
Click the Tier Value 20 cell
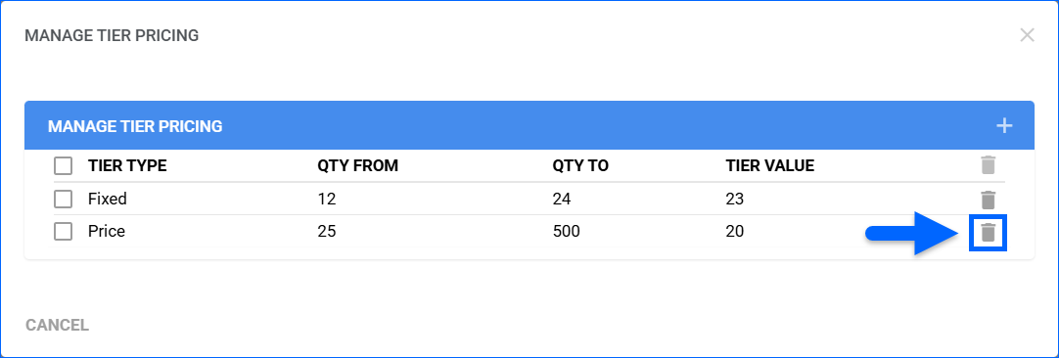click(x=735, y=232)
